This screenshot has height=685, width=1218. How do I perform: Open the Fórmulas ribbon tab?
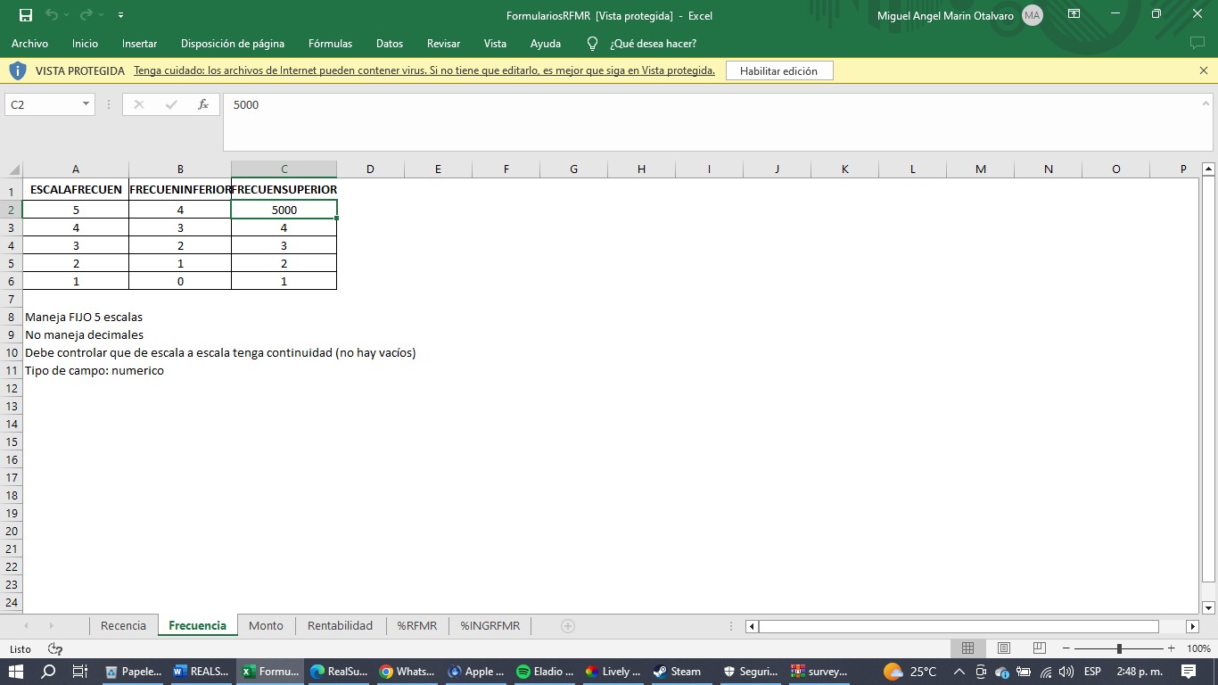click(330, 43)
